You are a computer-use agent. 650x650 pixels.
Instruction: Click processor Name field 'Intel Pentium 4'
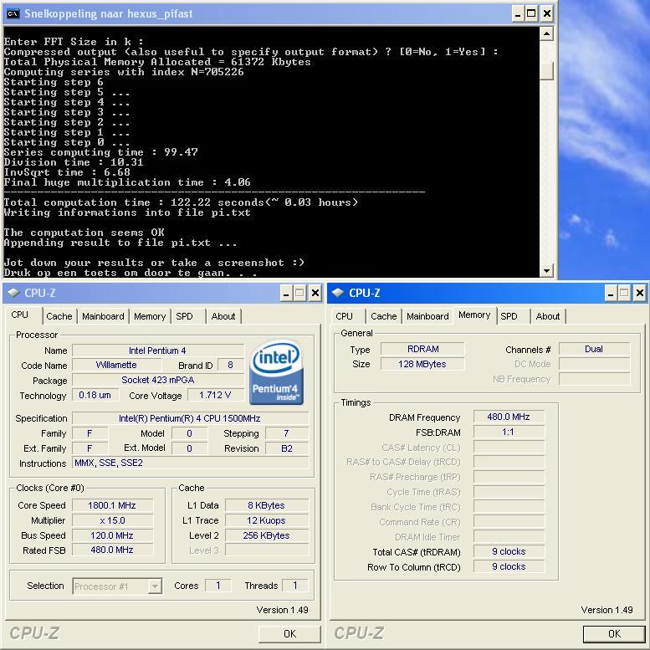pos(158,351)
